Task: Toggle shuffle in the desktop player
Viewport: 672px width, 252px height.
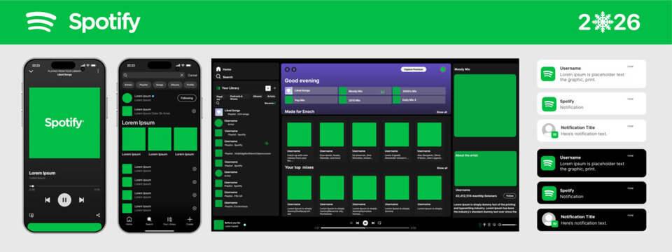Action: (351, 223)
